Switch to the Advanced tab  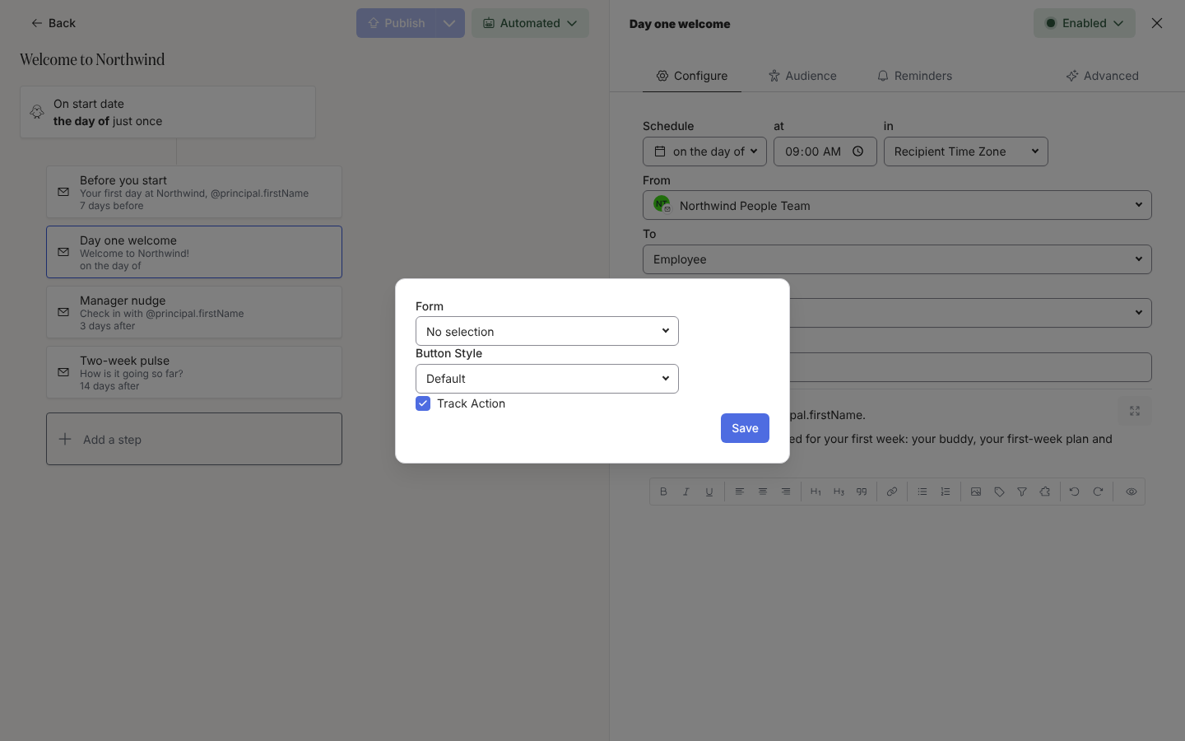1102,76
